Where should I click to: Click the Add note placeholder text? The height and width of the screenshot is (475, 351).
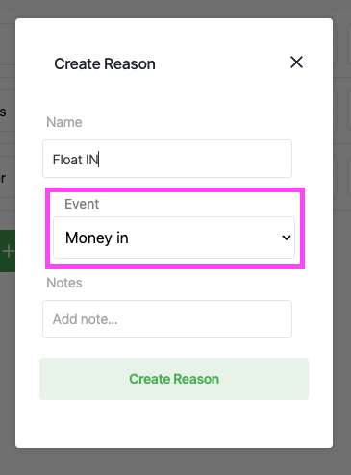[85, 319]
